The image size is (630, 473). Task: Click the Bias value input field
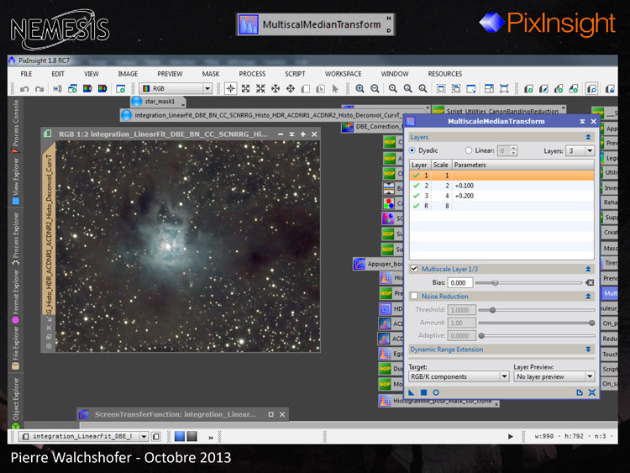[460, 283]
